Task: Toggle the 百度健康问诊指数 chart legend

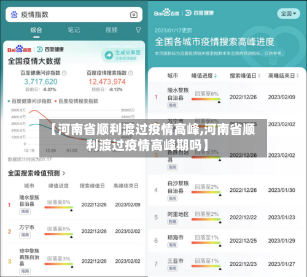Action: click(29, 101)
